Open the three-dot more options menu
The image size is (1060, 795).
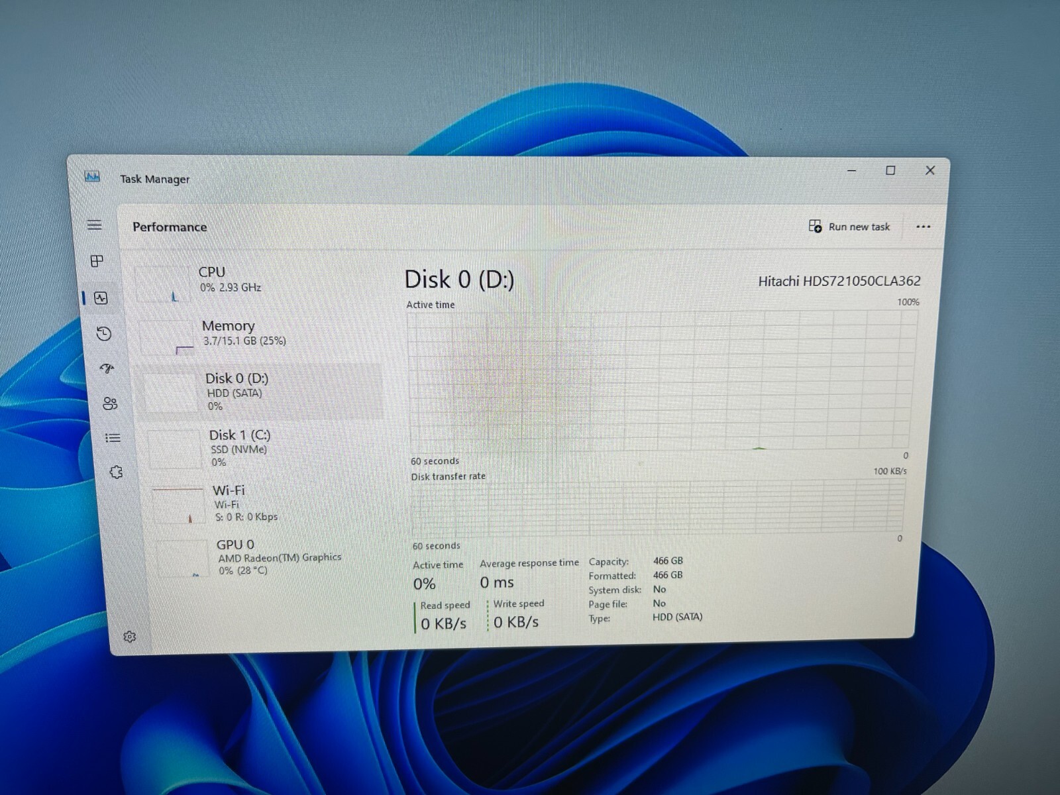(923, 227)
